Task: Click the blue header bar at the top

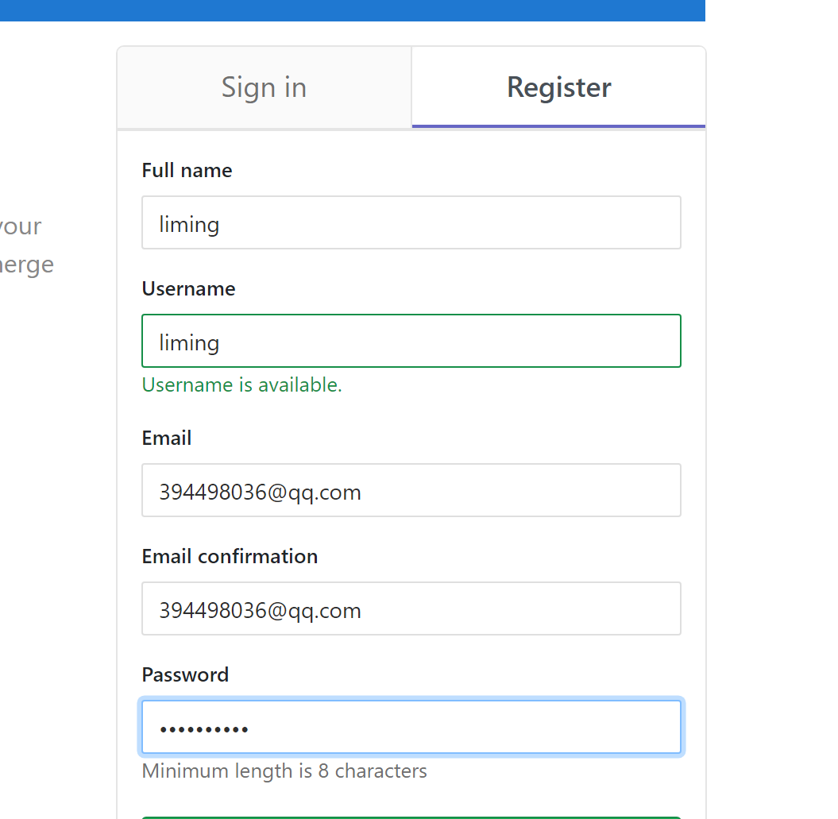Action: pos(353,10)
